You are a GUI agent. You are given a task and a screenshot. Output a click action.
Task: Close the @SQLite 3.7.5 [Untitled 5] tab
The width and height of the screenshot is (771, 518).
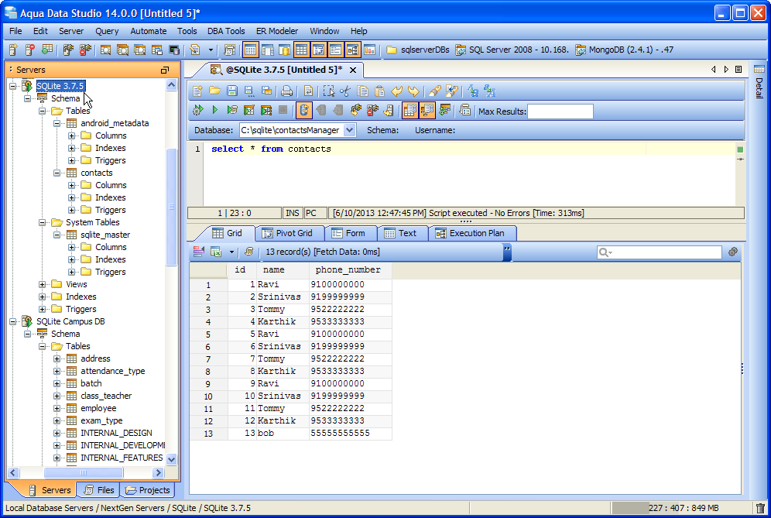tap(352, 70)
